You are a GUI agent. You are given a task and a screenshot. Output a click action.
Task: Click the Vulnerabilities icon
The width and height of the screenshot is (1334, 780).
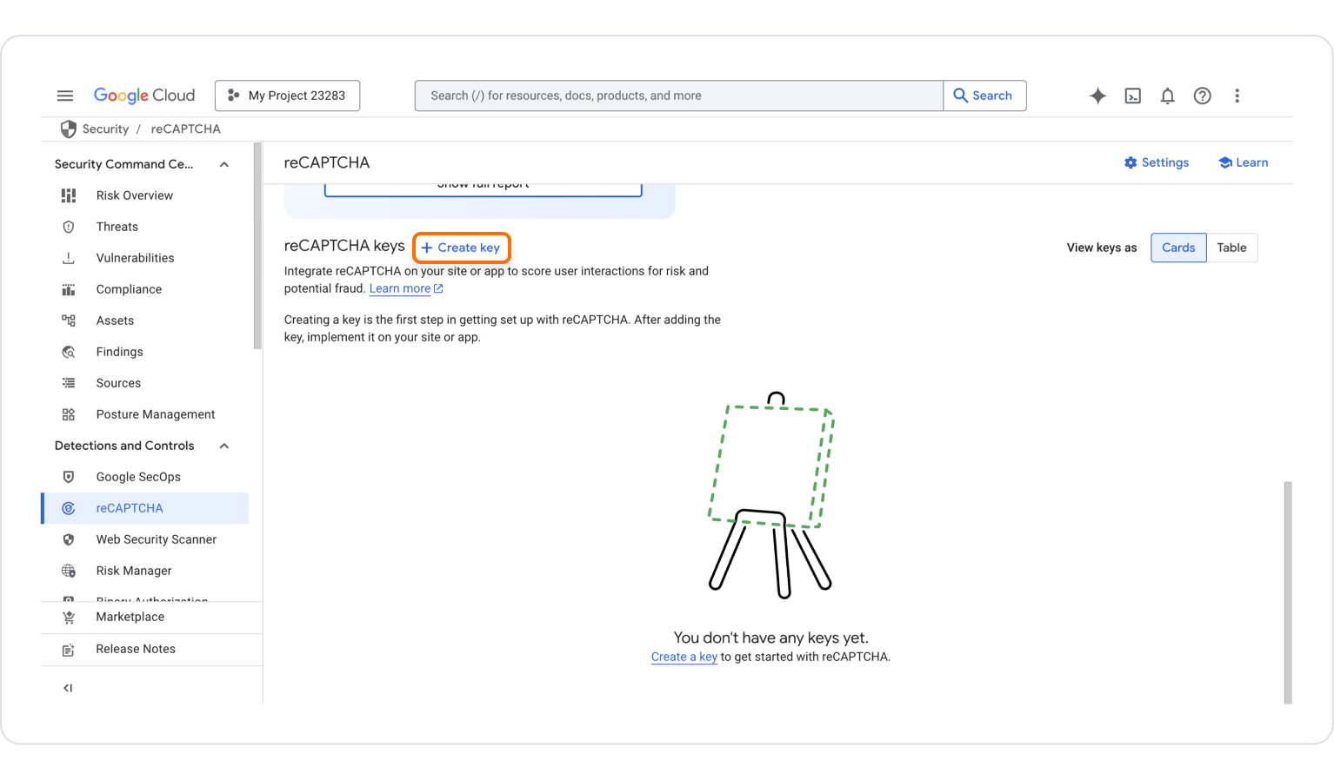(x=69, y=258)
